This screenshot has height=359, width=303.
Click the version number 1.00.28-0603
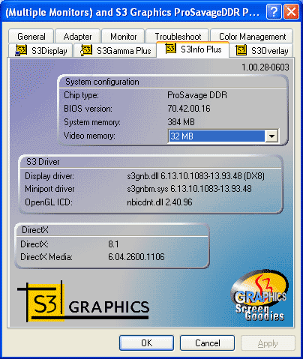click(265, 67)
